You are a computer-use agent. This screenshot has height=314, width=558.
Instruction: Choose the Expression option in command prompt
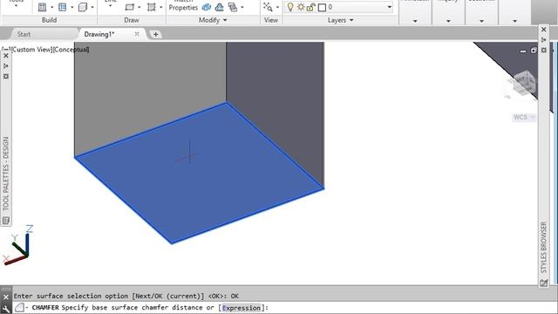(242, 308)
